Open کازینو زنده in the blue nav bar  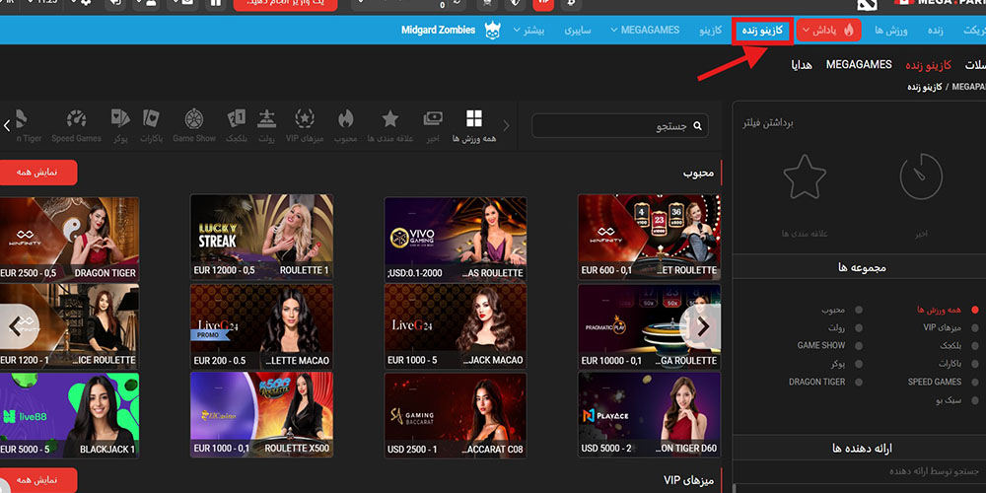(x=762, y=31)
